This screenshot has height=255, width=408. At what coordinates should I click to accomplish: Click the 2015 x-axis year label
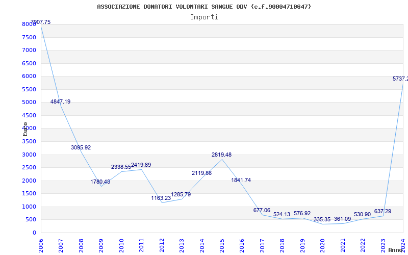[222, 246]
